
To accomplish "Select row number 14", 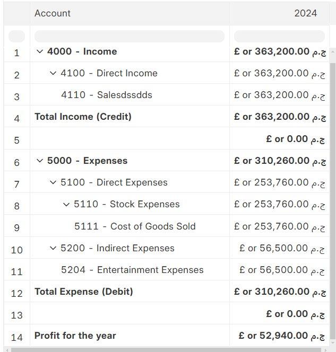I will tap(17, 337).
